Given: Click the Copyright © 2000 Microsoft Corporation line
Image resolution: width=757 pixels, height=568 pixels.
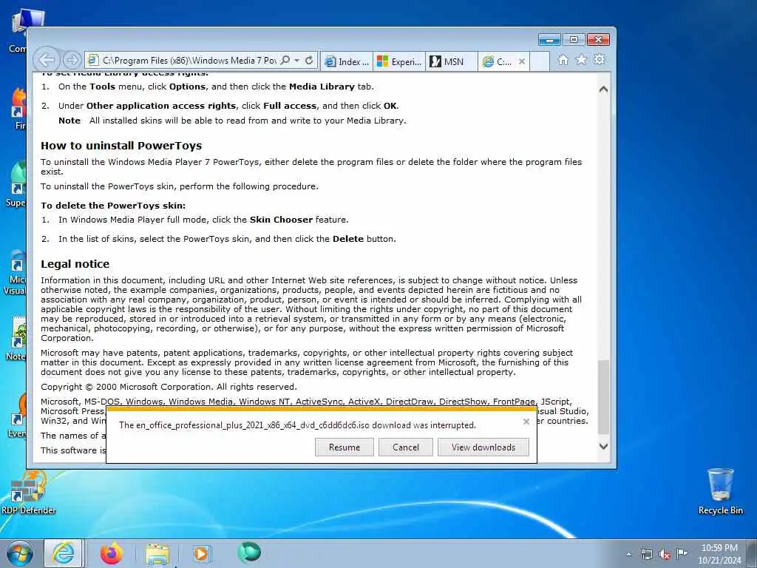Looking at the screenshot, I should click(169, 387).
